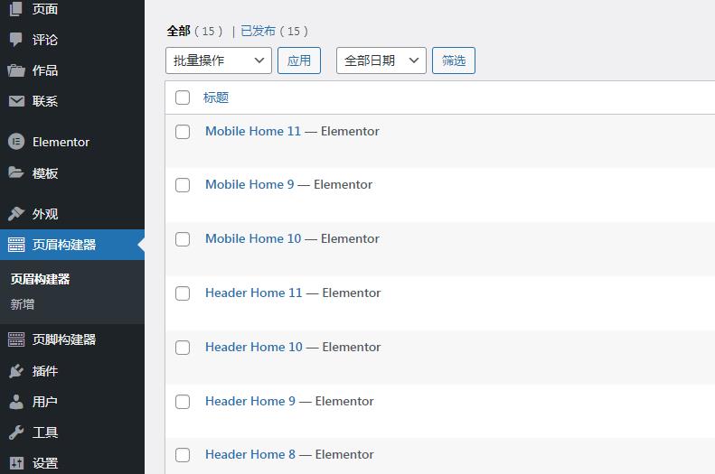The height and width of the screenshot is (474, 715).
Task: Click the 应用 apply button
Action: tap(299, 60)
